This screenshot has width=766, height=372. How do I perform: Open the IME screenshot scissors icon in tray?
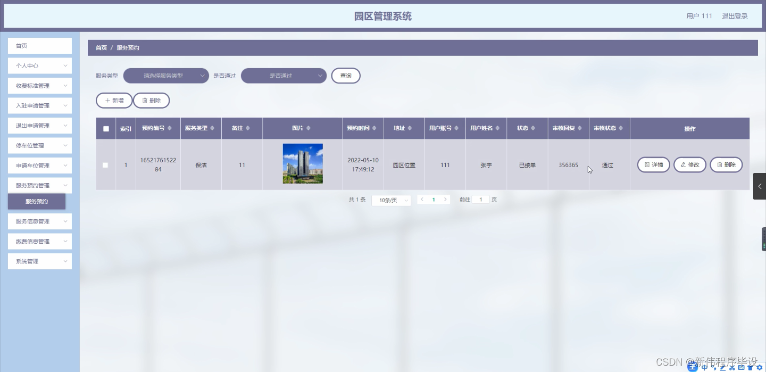pos(732,367)
